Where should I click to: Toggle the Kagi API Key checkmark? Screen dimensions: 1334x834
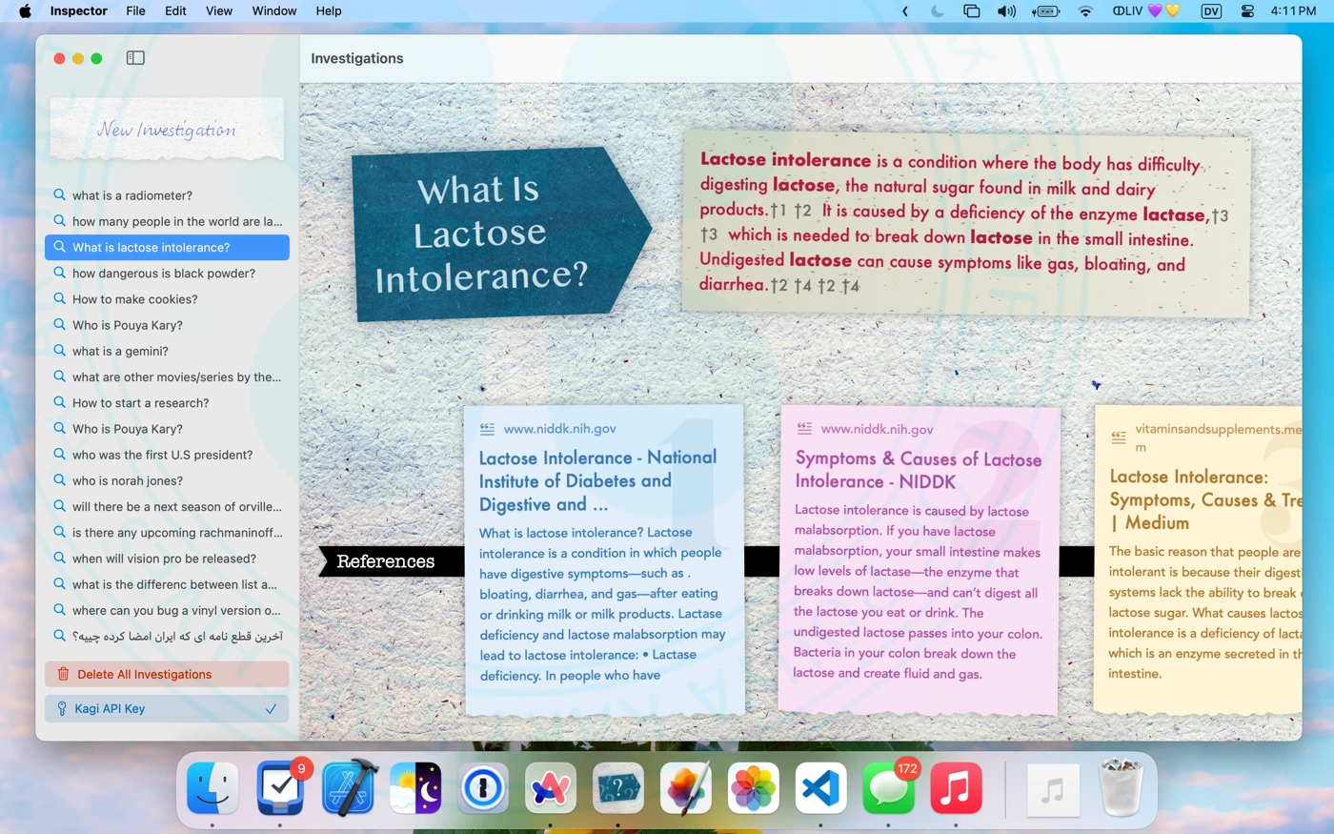271,708
